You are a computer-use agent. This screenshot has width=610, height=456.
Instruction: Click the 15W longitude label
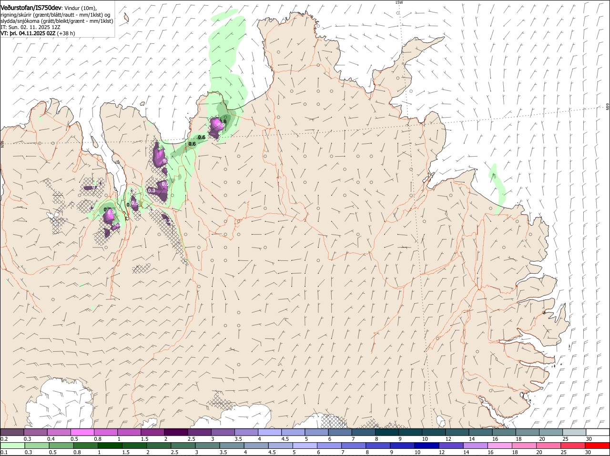tap(399, 2)
